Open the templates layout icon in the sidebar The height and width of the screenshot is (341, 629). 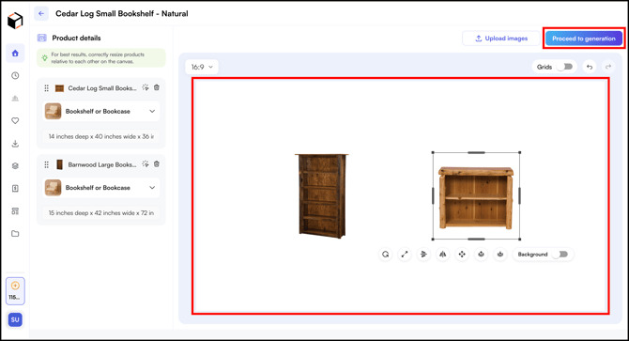tap(15, 211)
